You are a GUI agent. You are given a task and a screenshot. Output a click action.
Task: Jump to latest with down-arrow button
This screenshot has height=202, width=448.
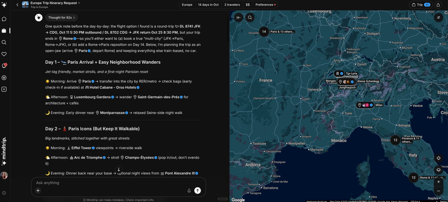(x=119, y=169)
